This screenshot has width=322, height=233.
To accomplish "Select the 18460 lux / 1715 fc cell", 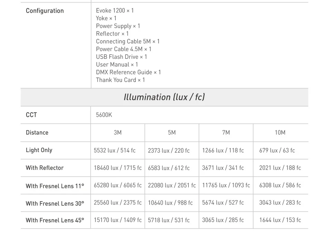I will pos(118,168).
